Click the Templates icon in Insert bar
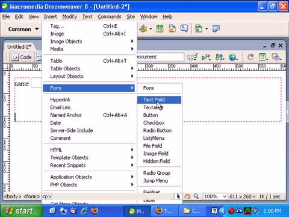The height and width of the screenshot is (217, 289). (x=199, y=29)
